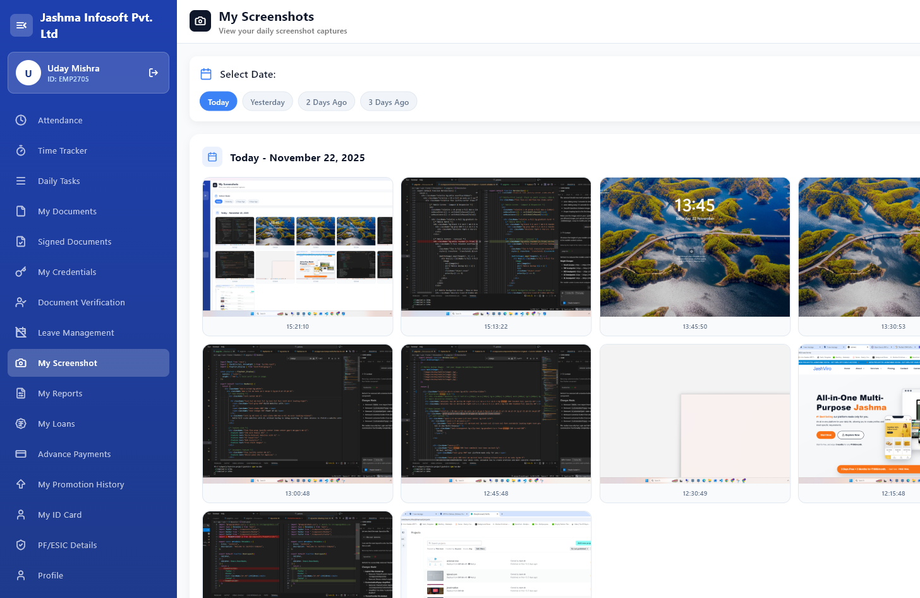
Task: Switch to Yesterday's screenshots
Action: [x=267, y=101]
